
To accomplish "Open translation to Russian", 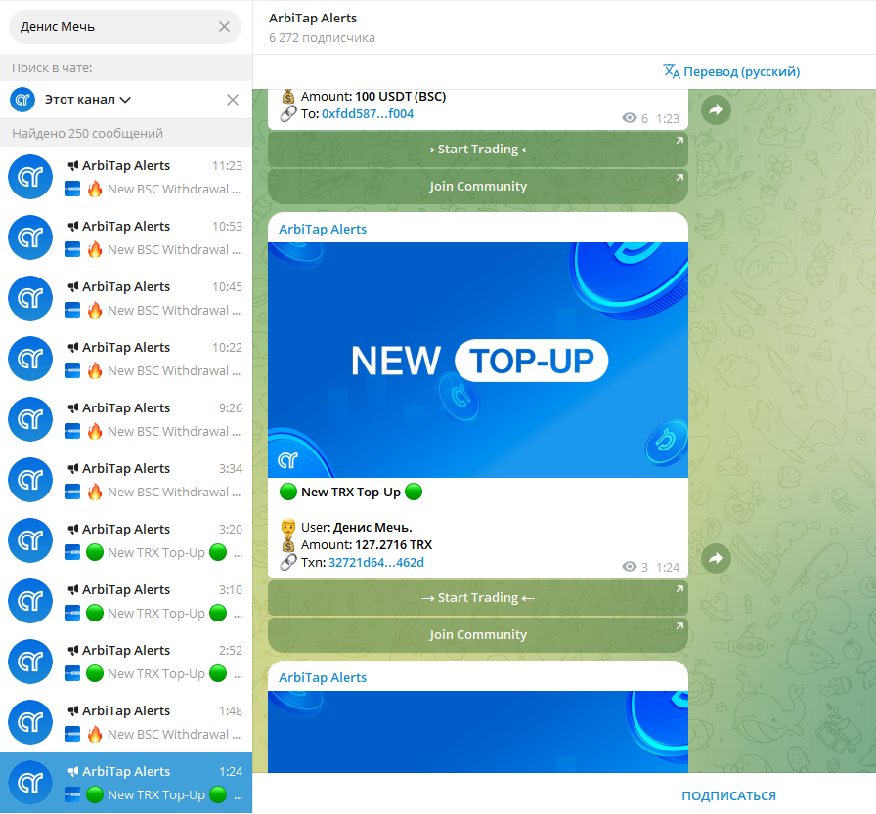I will (x=731, y=71).
